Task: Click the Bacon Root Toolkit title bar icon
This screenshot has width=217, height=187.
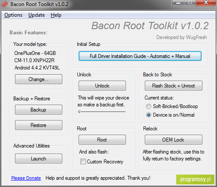Action: [4, 4]
